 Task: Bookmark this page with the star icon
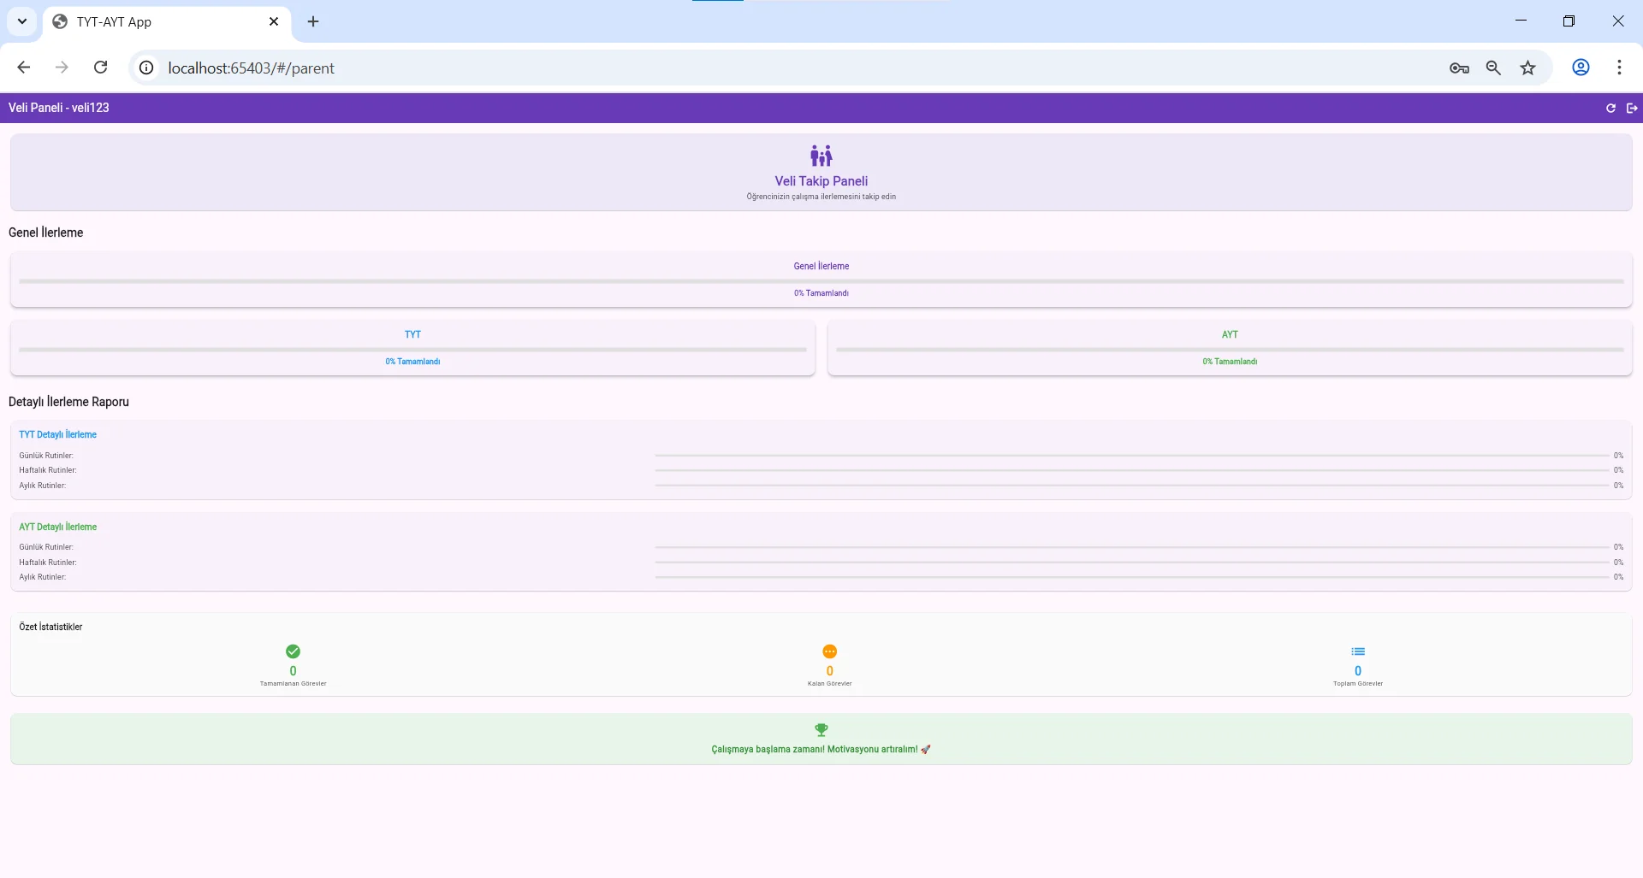[x=1528, y=68]
